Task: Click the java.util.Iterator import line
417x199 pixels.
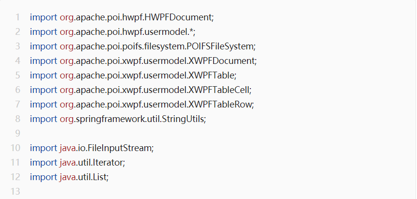Action: [x=77, y=162]
